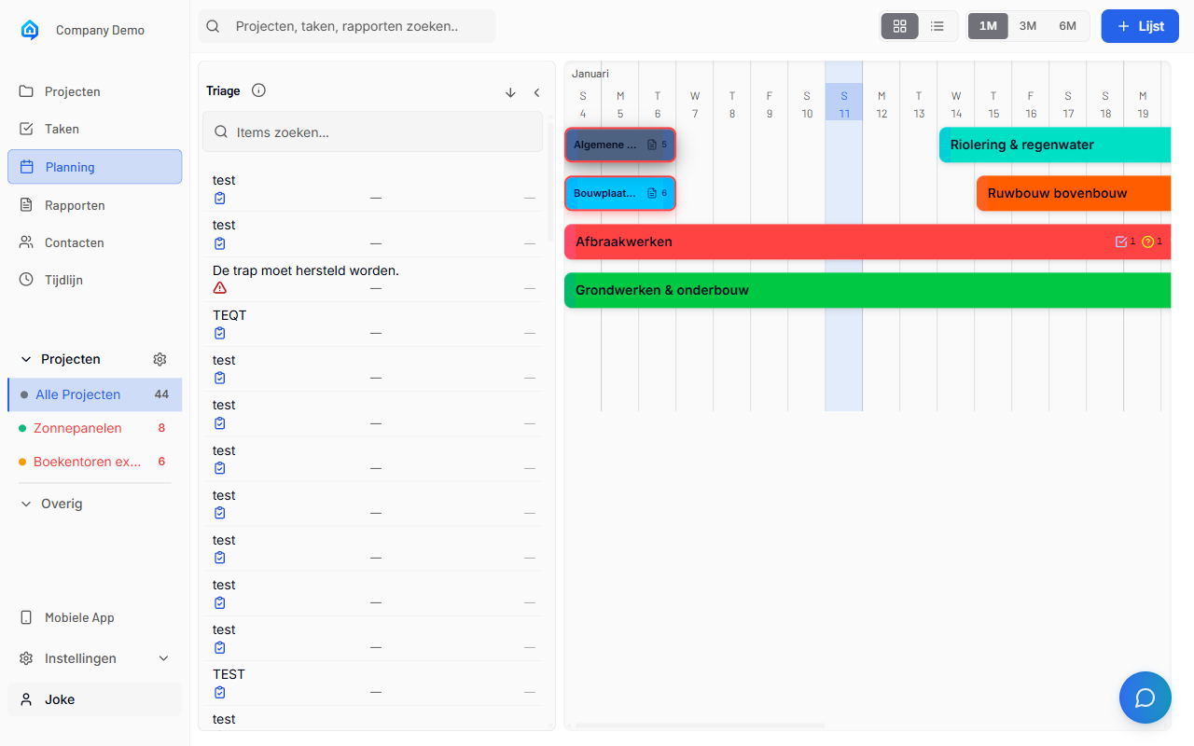Switch to grid view in the view toggle
Viewport: 1194px width, 746px height.
point(899,26)
